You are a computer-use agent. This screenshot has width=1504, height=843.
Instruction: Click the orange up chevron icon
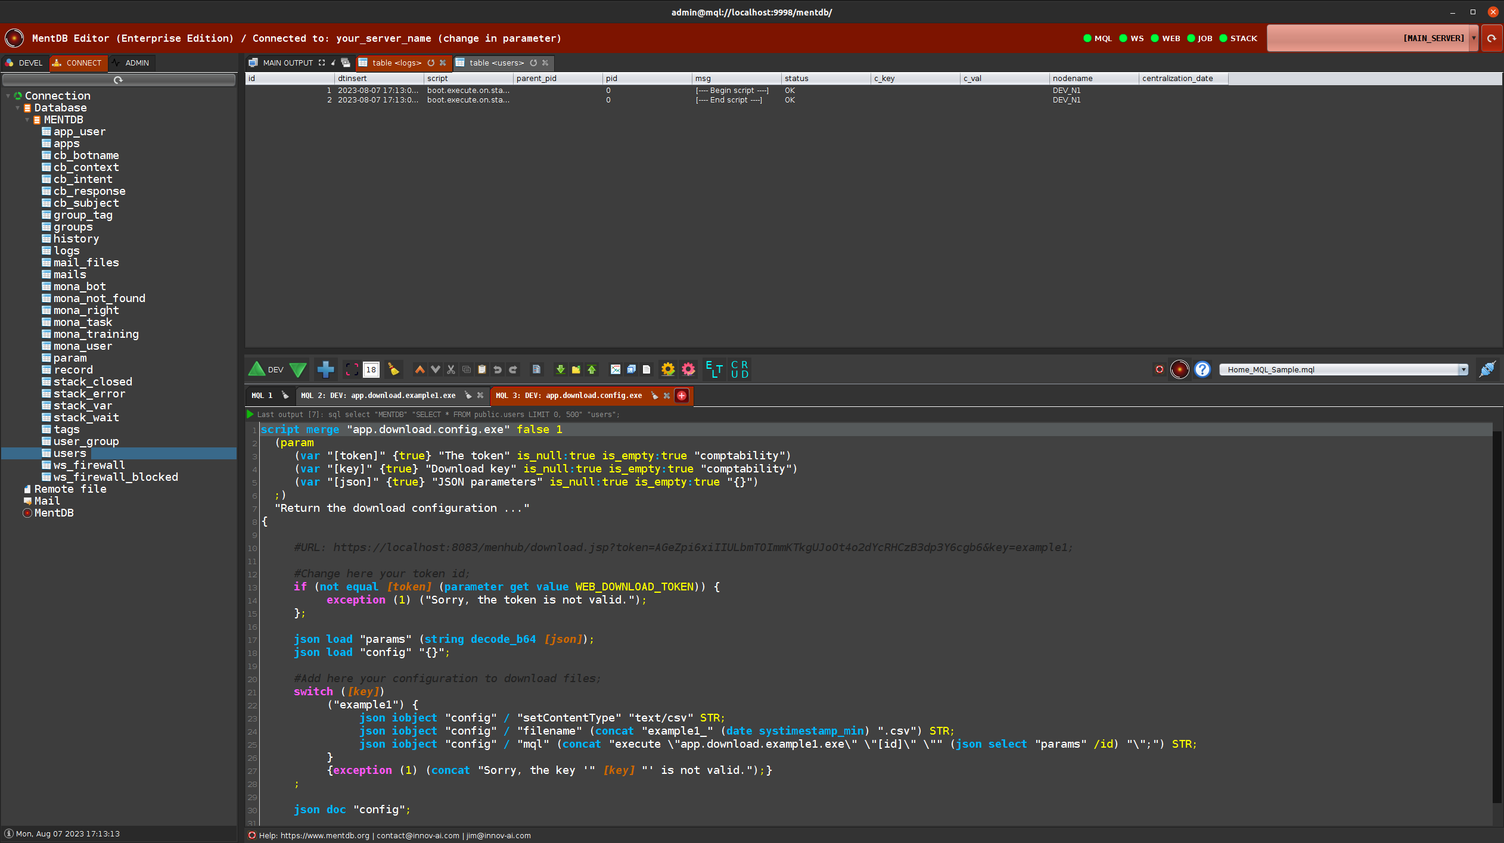[x=420, y=369]
